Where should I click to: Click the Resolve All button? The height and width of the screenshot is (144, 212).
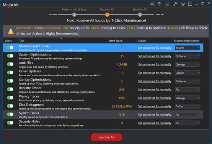106,137
